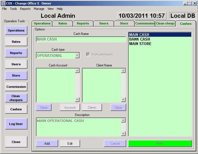Switch to the Clean cheques tab
Image resolution: width=198 pixels, height=154 pixels.
[165, 23]
